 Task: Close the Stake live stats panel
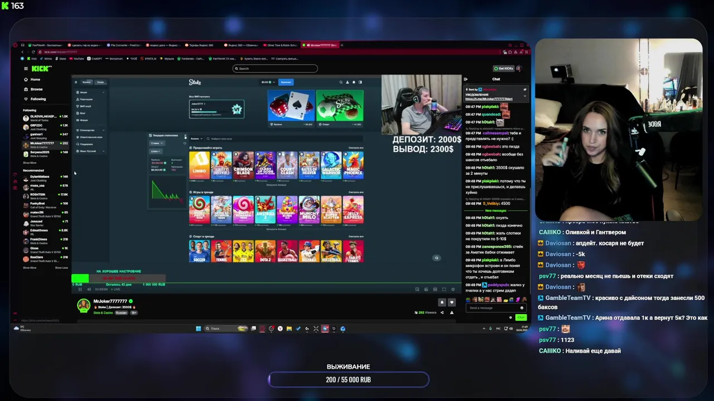[185, 135]
